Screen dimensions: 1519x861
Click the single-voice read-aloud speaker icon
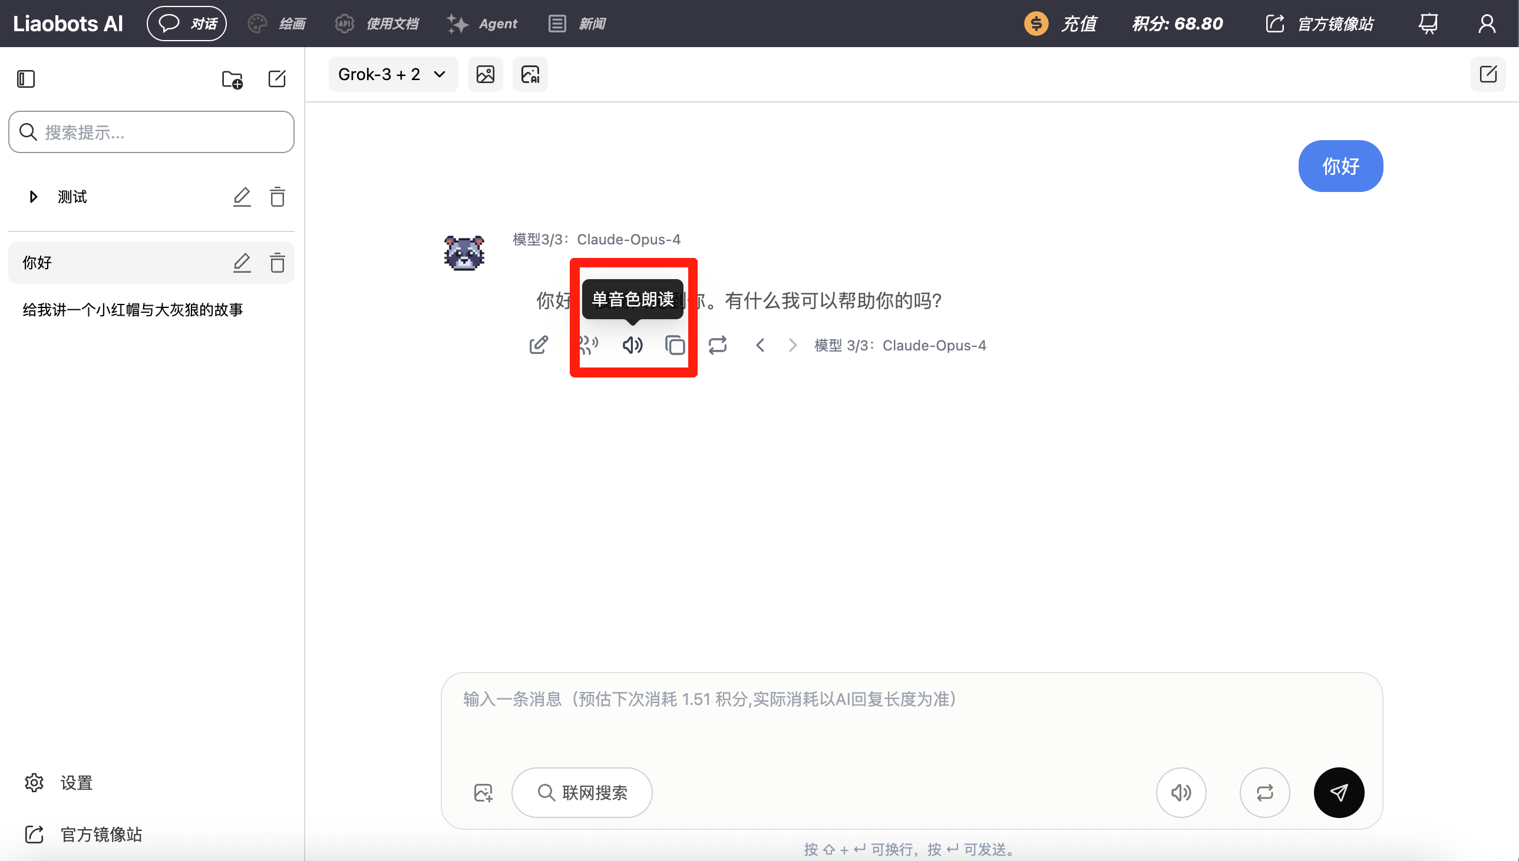pyautogui.click(x=632, y=345)
